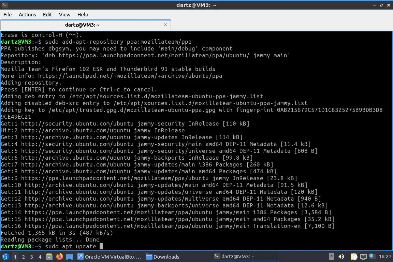This screenshot has width=393, height=262.
Task: Open the removable media eject tray icon
Action: (331, 257)
